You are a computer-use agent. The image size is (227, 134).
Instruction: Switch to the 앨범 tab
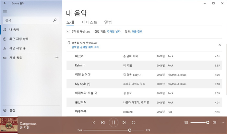click(x=108, y=22)
